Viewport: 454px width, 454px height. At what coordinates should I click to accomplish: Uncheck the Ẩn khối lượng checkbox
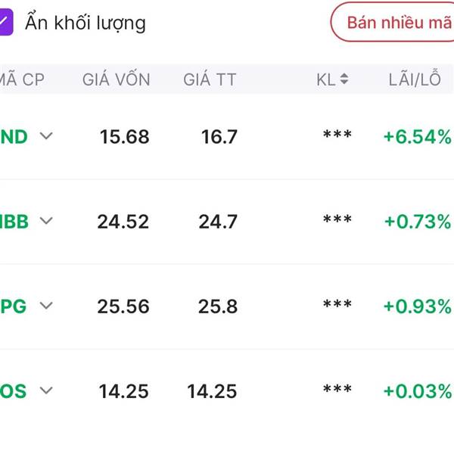(6, 22)
